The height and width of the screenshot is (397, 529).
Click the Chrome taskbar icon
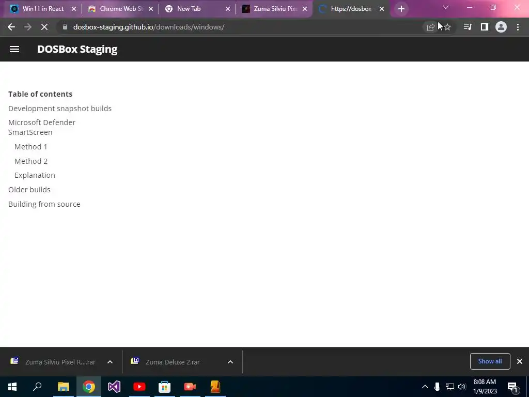point(89,387)
